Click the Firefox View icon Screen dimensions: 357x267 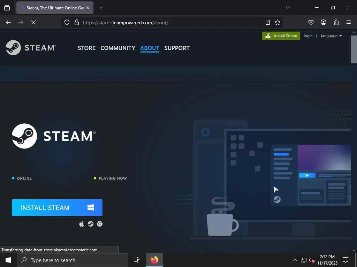pyautogui.click(x=7, y=8)
